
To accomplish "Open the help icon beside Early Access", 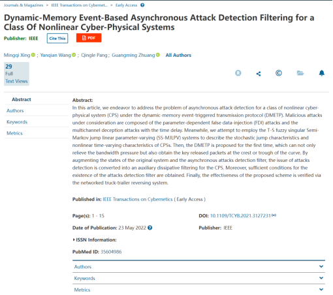I will pos(142,5).
